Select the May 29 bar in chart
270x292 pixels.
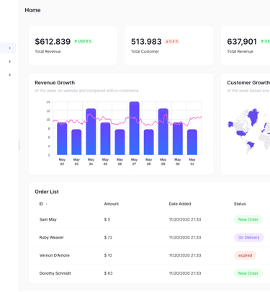pos(163,131)
